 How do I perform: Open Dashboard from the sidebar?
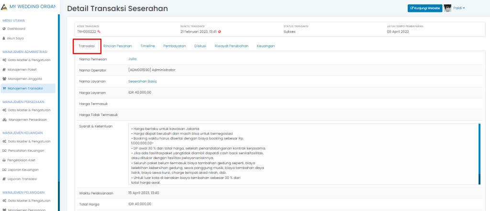16,29
